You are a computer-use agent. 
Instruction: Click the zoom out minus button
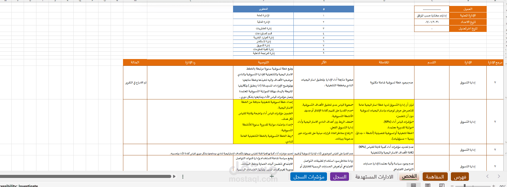click(x=452, y=186)
